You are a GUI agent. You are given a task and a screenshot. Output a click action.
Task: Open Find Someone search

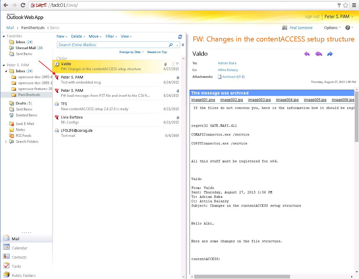301,28
